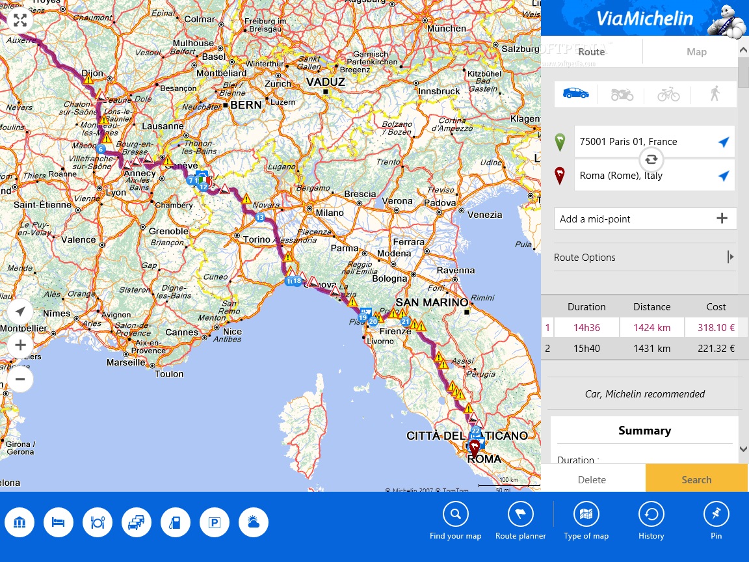Use my location for Paris departure field
Viewport: 749px width, 562px height.
click(x=724, y=142)
